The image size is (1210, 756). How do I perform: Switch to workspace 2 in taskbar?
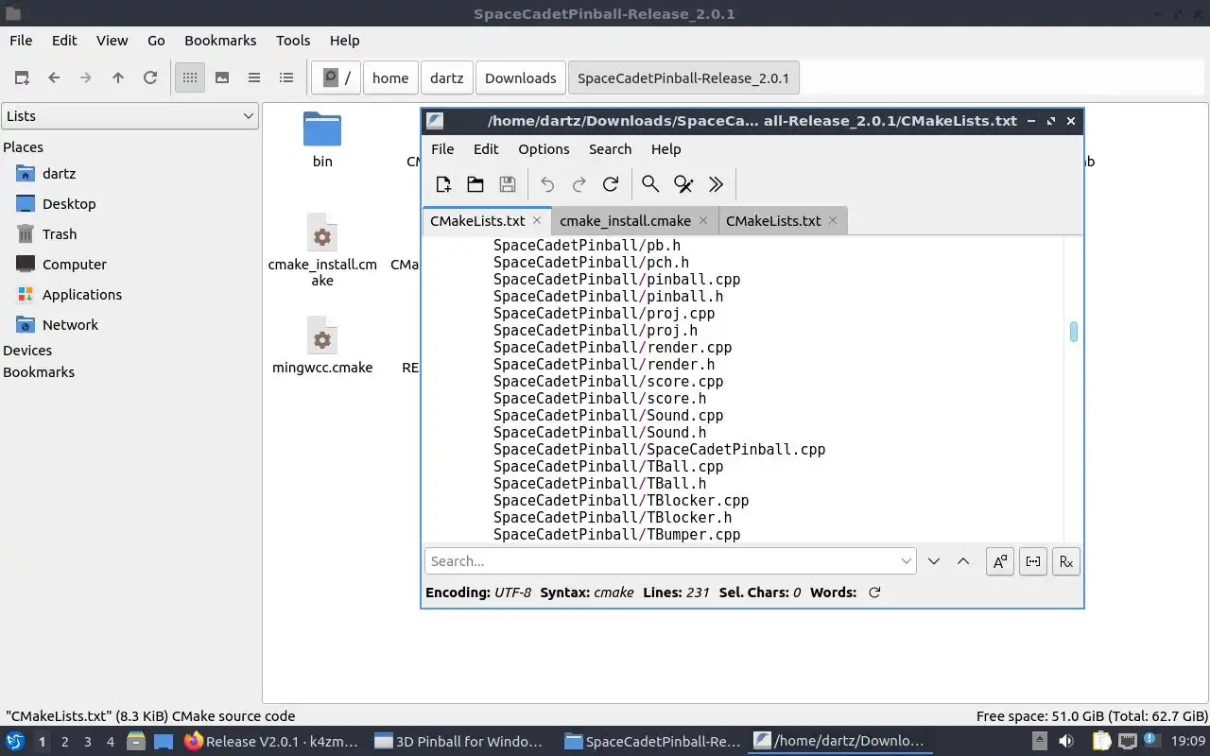pyautogui.click(x=64, y=742)
